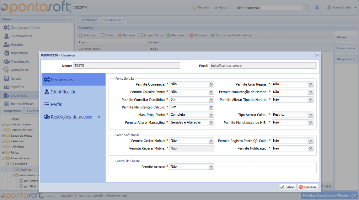Open the Permite Notificação dropdown
The height and width of the screenshot is (200, 359).
[x=310, y=148]
